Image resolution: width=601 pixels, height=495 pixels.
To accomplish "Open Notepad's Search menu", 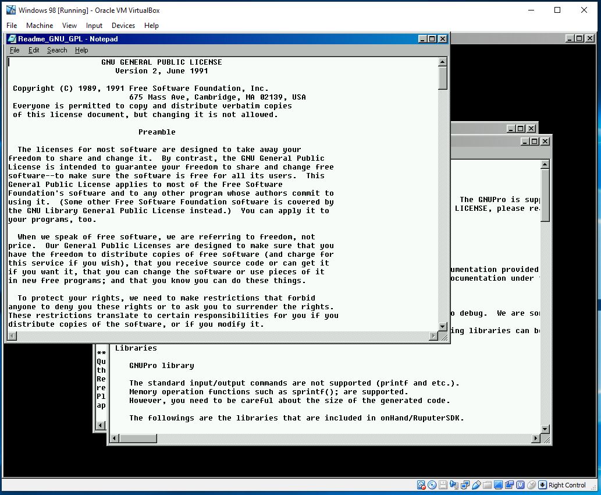I will coord(57,50).
